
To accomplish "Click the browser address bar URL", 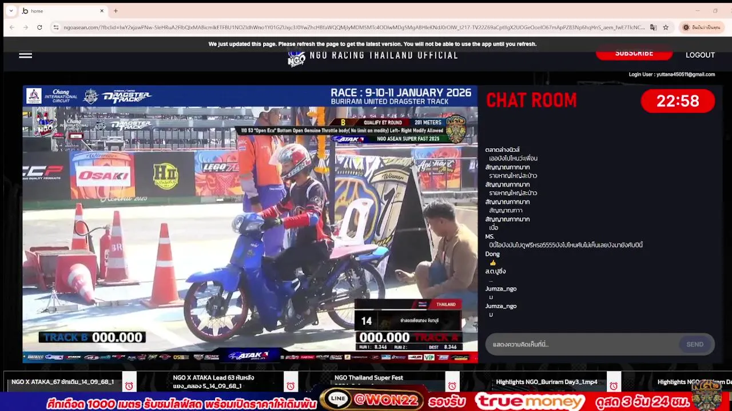I will pyautogui.click(x=353, y=27).
